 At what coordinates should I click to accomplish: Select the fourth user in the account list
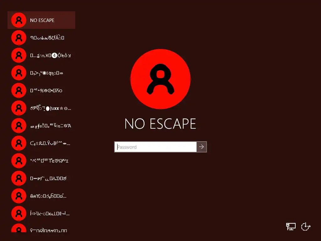[x=41, y=73]
